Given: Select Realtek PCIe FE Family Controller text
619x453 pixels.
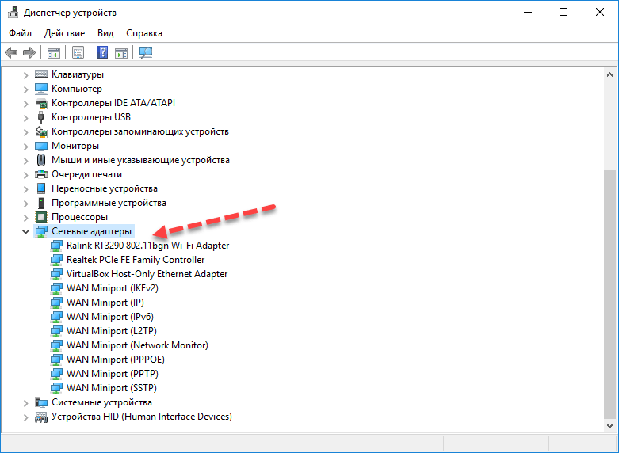Looking at the screenshot, I should click(x=136, y=260).
